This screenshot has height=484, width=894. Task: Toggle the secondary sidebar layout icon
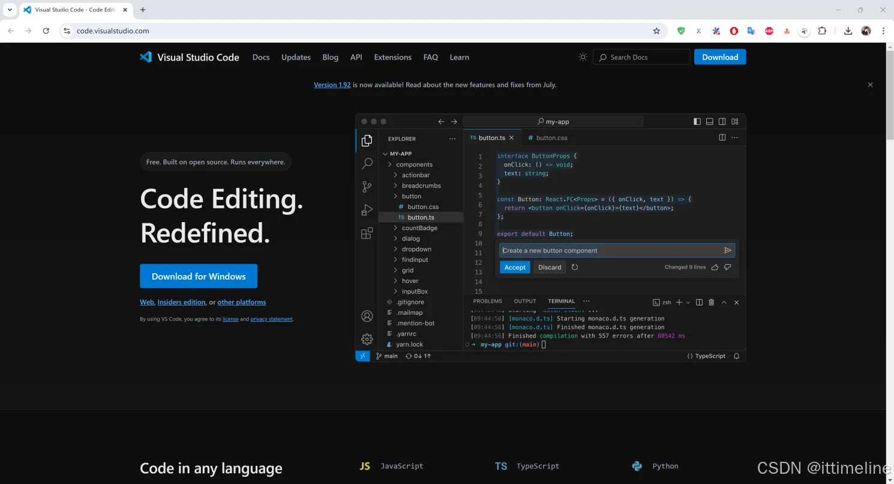[x=722, y=121]
